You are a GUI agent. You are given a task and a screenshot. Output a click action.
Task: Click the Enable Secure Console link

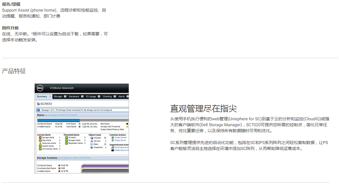tap(122, 150)
